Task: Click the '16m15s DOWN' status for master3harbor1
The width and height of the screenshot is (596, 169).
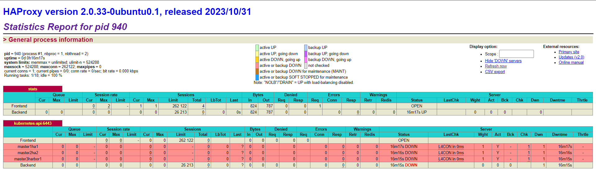Action: (x=404, y=159)
